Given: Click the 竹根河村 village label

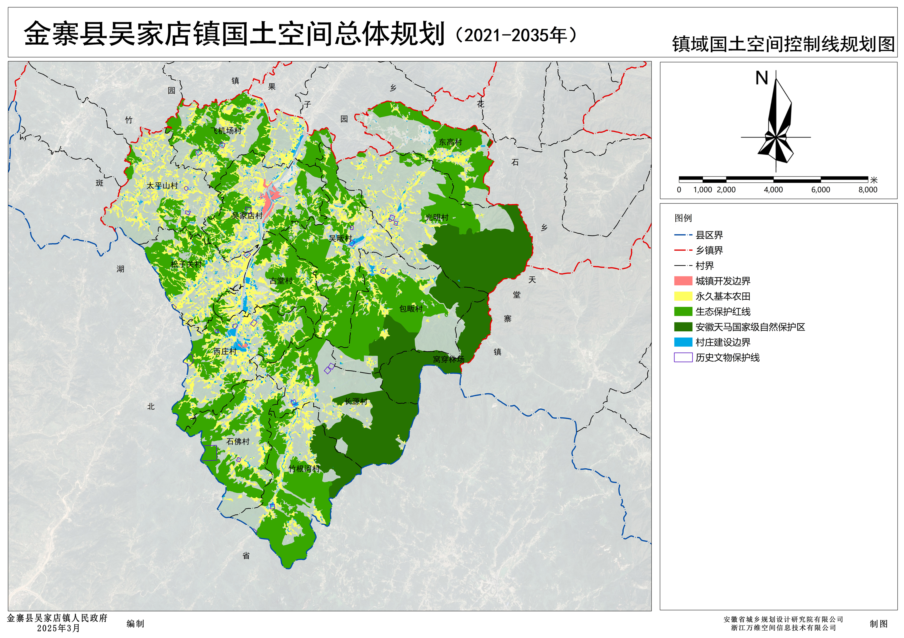Looking at the screenshot, I should 304,469.
